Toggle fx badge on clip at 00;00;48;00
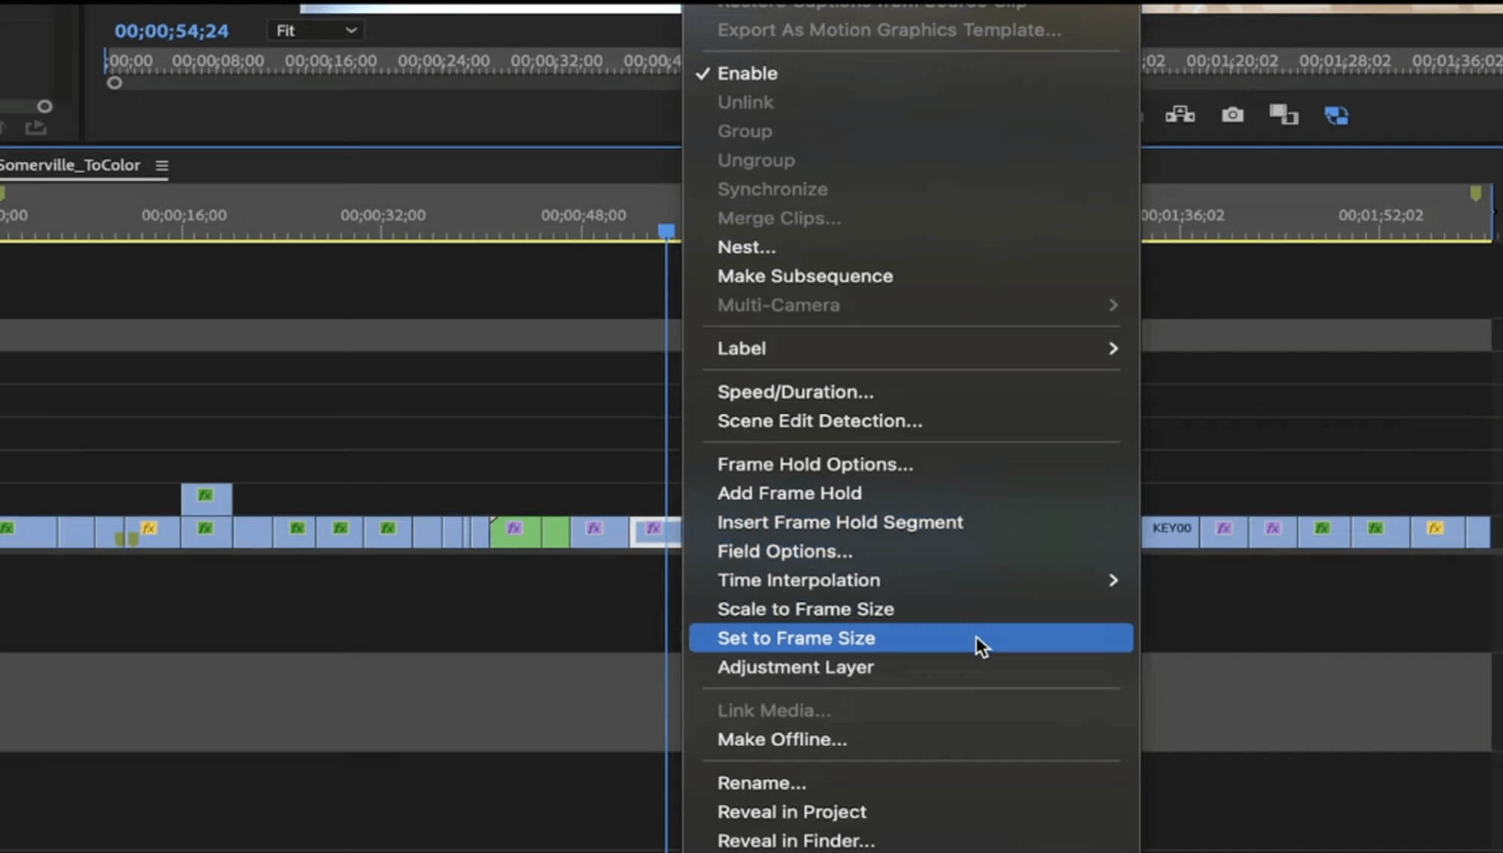 tap(594, 528)
